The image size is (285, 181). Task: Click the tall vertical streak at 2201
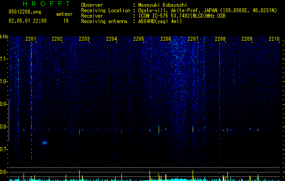pos(31,102)
